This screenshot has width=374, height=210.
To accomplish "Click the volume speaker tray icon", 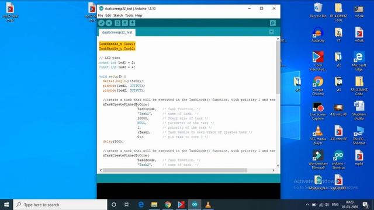I will point(327,205).
